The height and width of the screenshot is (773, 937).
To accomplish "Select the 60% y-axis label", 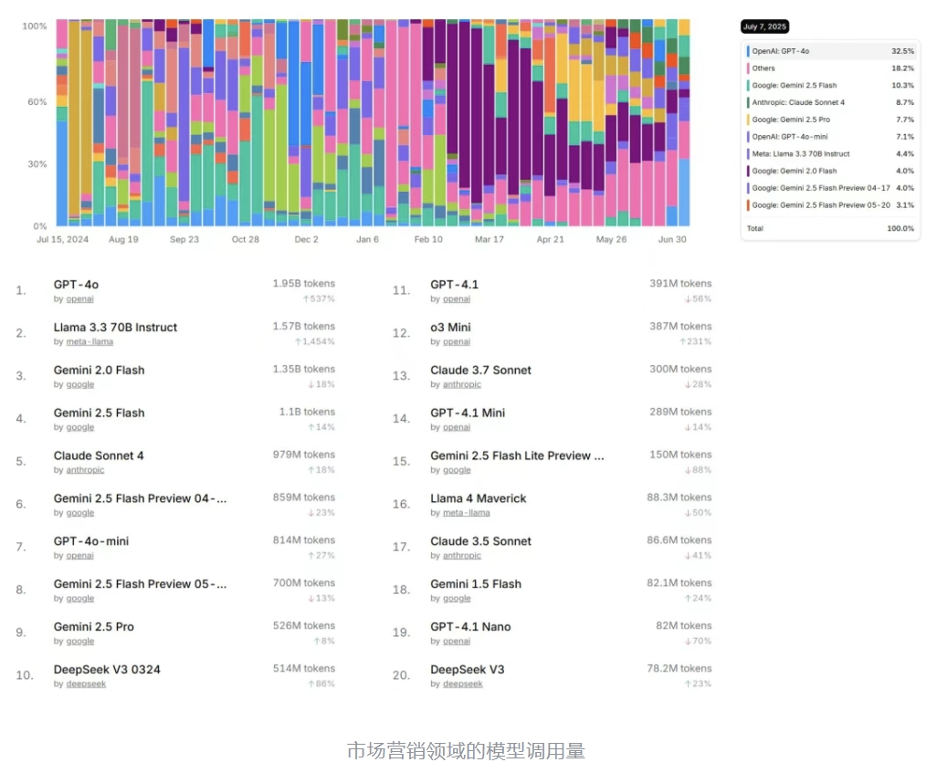I will coord(37,102).
